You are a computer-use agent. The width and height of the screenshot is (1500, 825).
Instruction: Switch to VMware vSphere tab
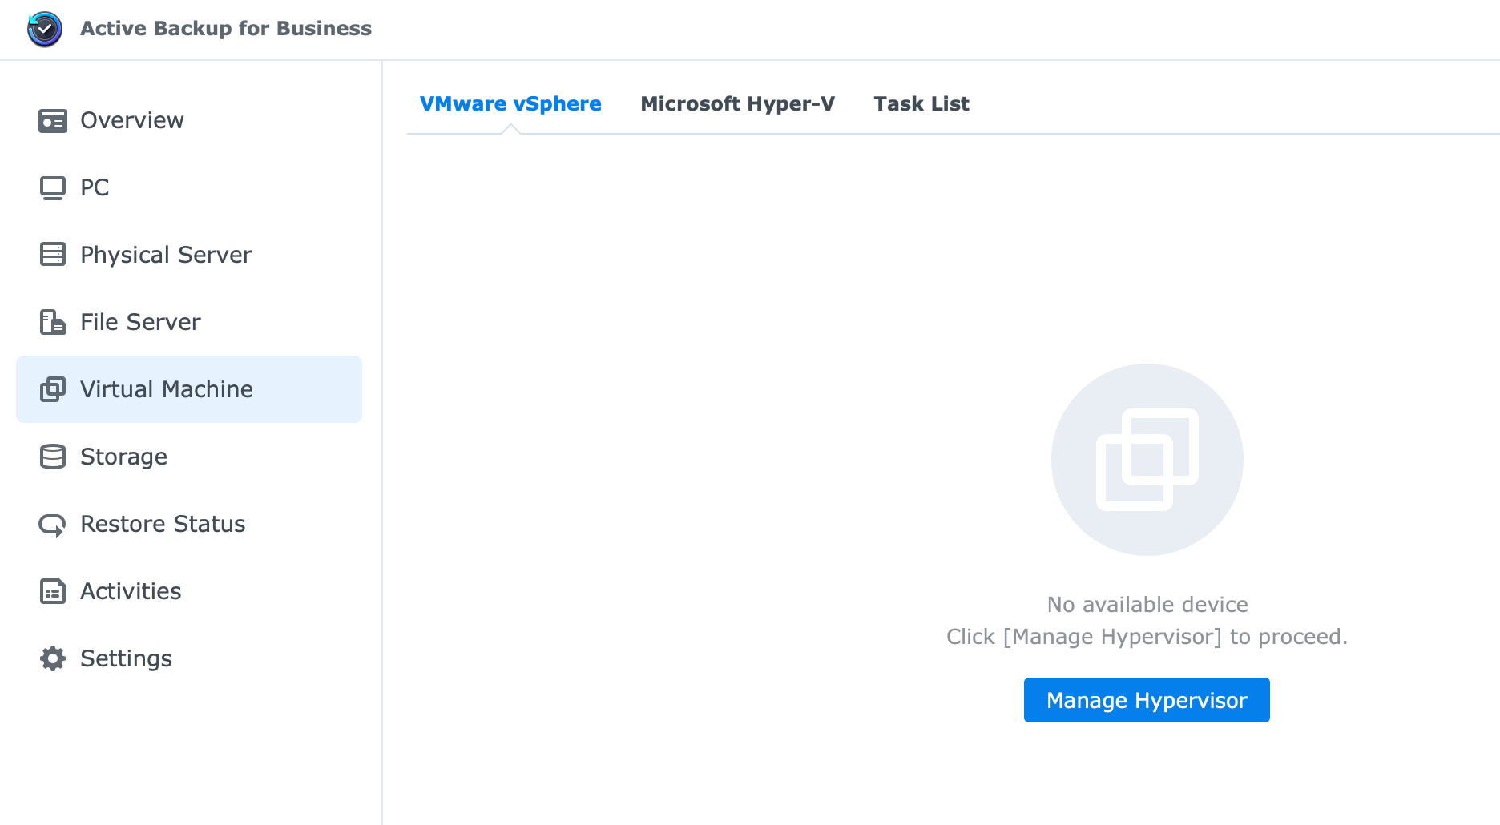[510, 104]
